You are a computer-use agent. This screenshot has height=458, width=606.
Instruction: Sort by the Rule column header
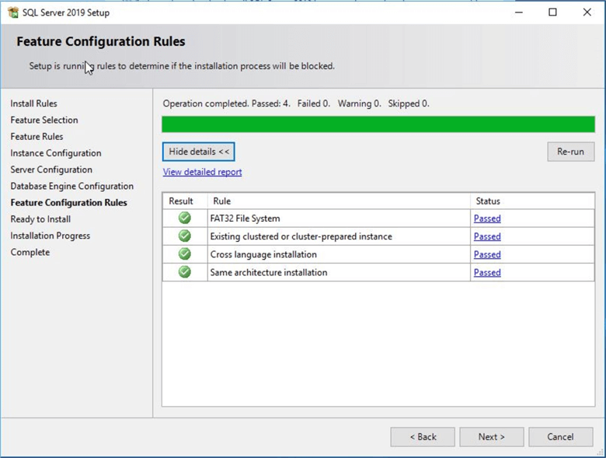338,201
